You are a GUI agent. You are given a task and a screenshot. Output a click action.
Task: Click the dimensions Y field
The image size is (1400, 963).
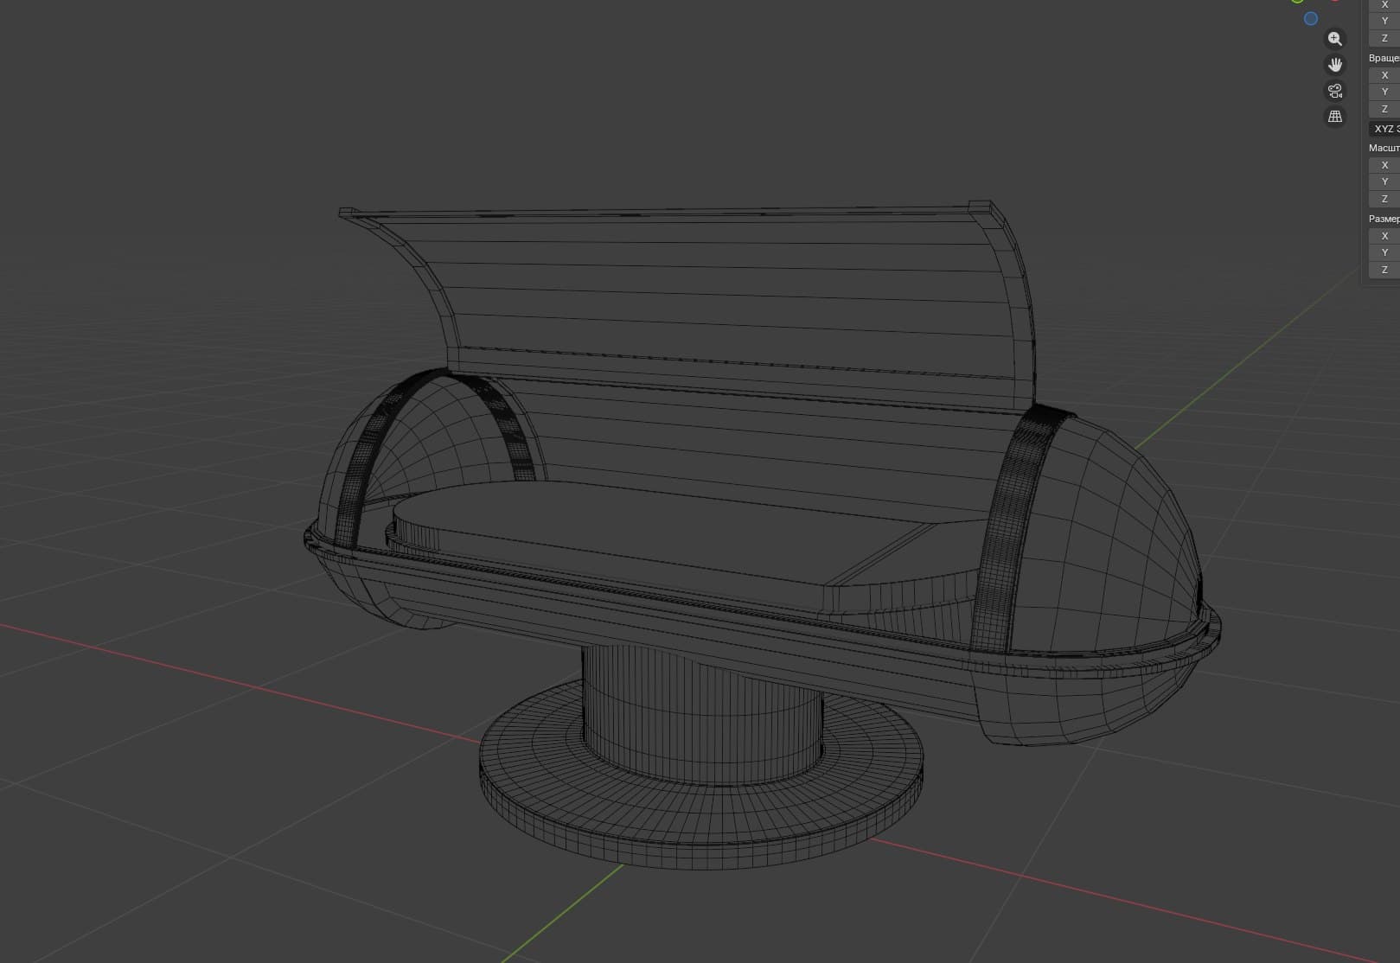(x=1384, y=252)
